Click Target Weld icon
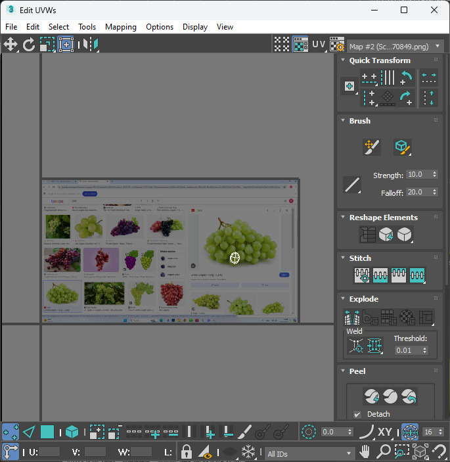Viewport: 450px width, 462px height. coord(356,345)
